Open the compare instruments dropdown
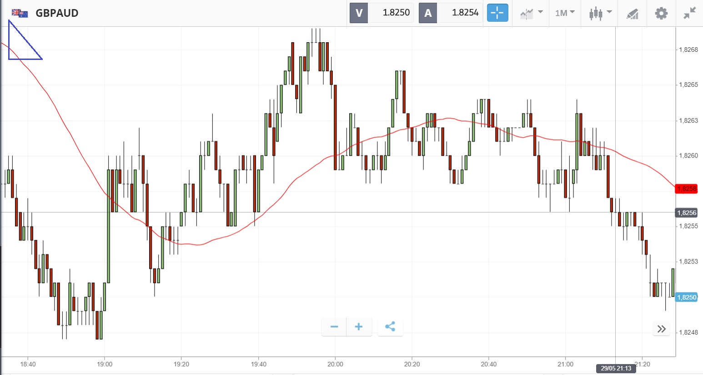Screen dimensions: 703x375 [x=531, y=13]
